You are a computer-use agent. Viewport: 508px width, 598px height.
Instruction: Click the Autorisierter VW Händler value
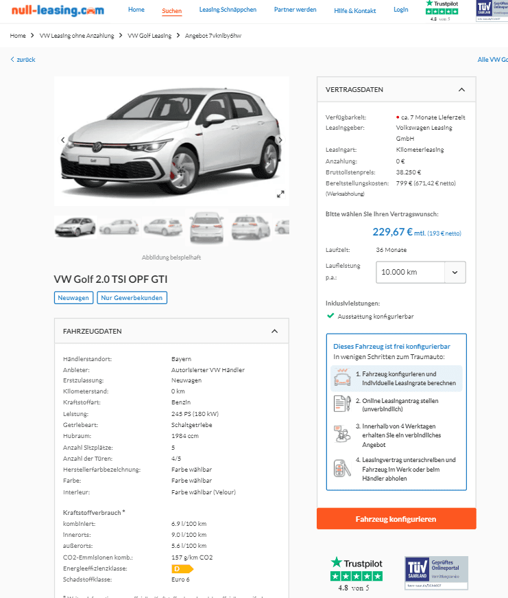(208, 370)
